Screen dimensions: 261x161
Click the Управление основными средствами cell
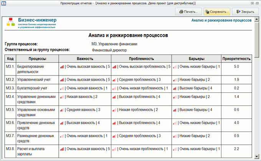click(x=37, y=112)
